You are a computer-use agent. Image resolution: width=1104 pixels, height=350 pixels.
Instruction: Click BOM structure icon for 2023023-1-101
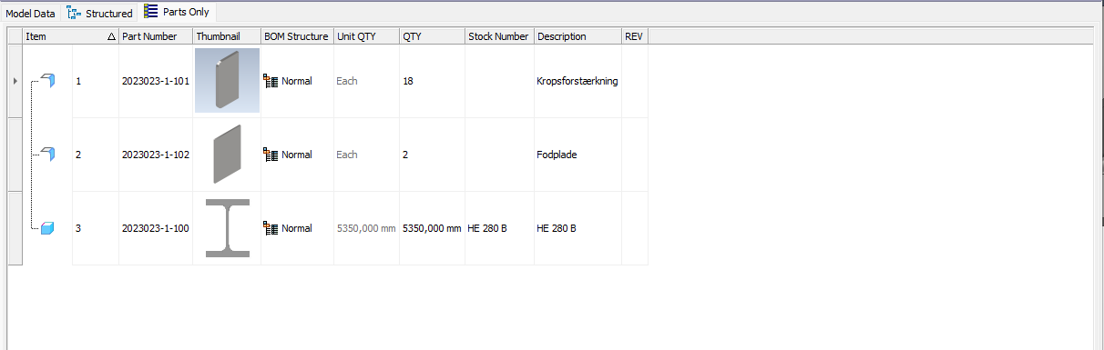[271, 81]
